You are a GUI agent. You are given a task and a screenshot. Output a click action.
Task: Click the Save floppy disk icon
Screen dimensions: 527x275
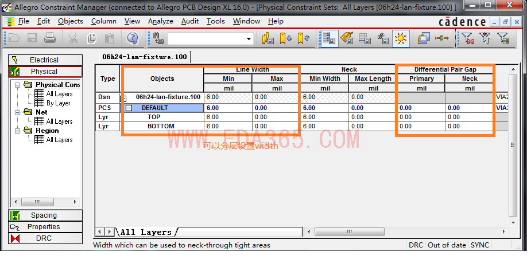pyautogui.click(x=32, y=38)
